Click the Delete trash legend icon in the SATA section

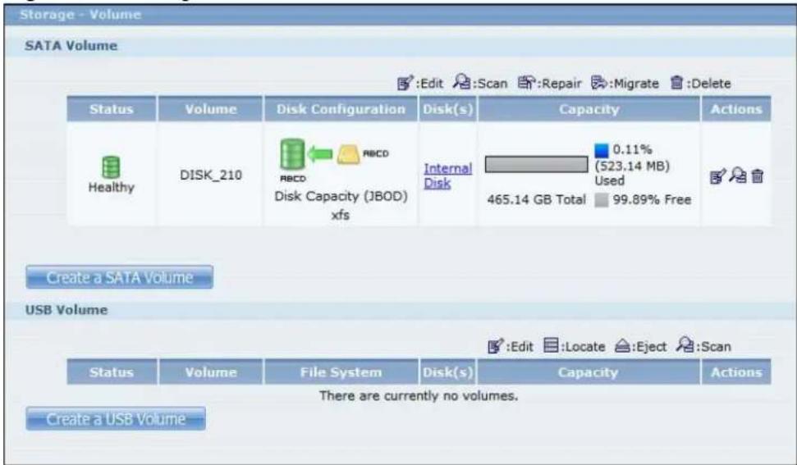tap(676, 82)
